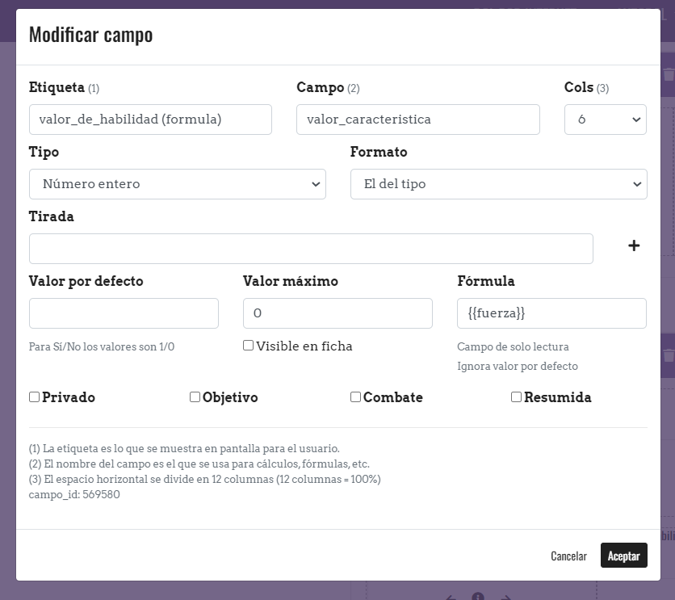675x600 pixels.
Task: Focus the Etiqueta input field
Action: (150, 120)
